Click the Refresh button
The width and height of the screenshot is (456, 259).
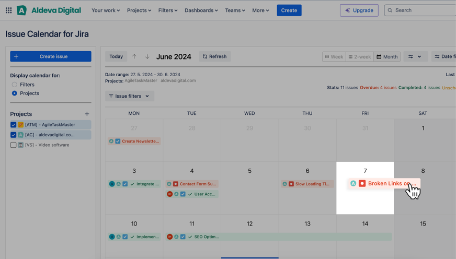[x=214, y=56]
